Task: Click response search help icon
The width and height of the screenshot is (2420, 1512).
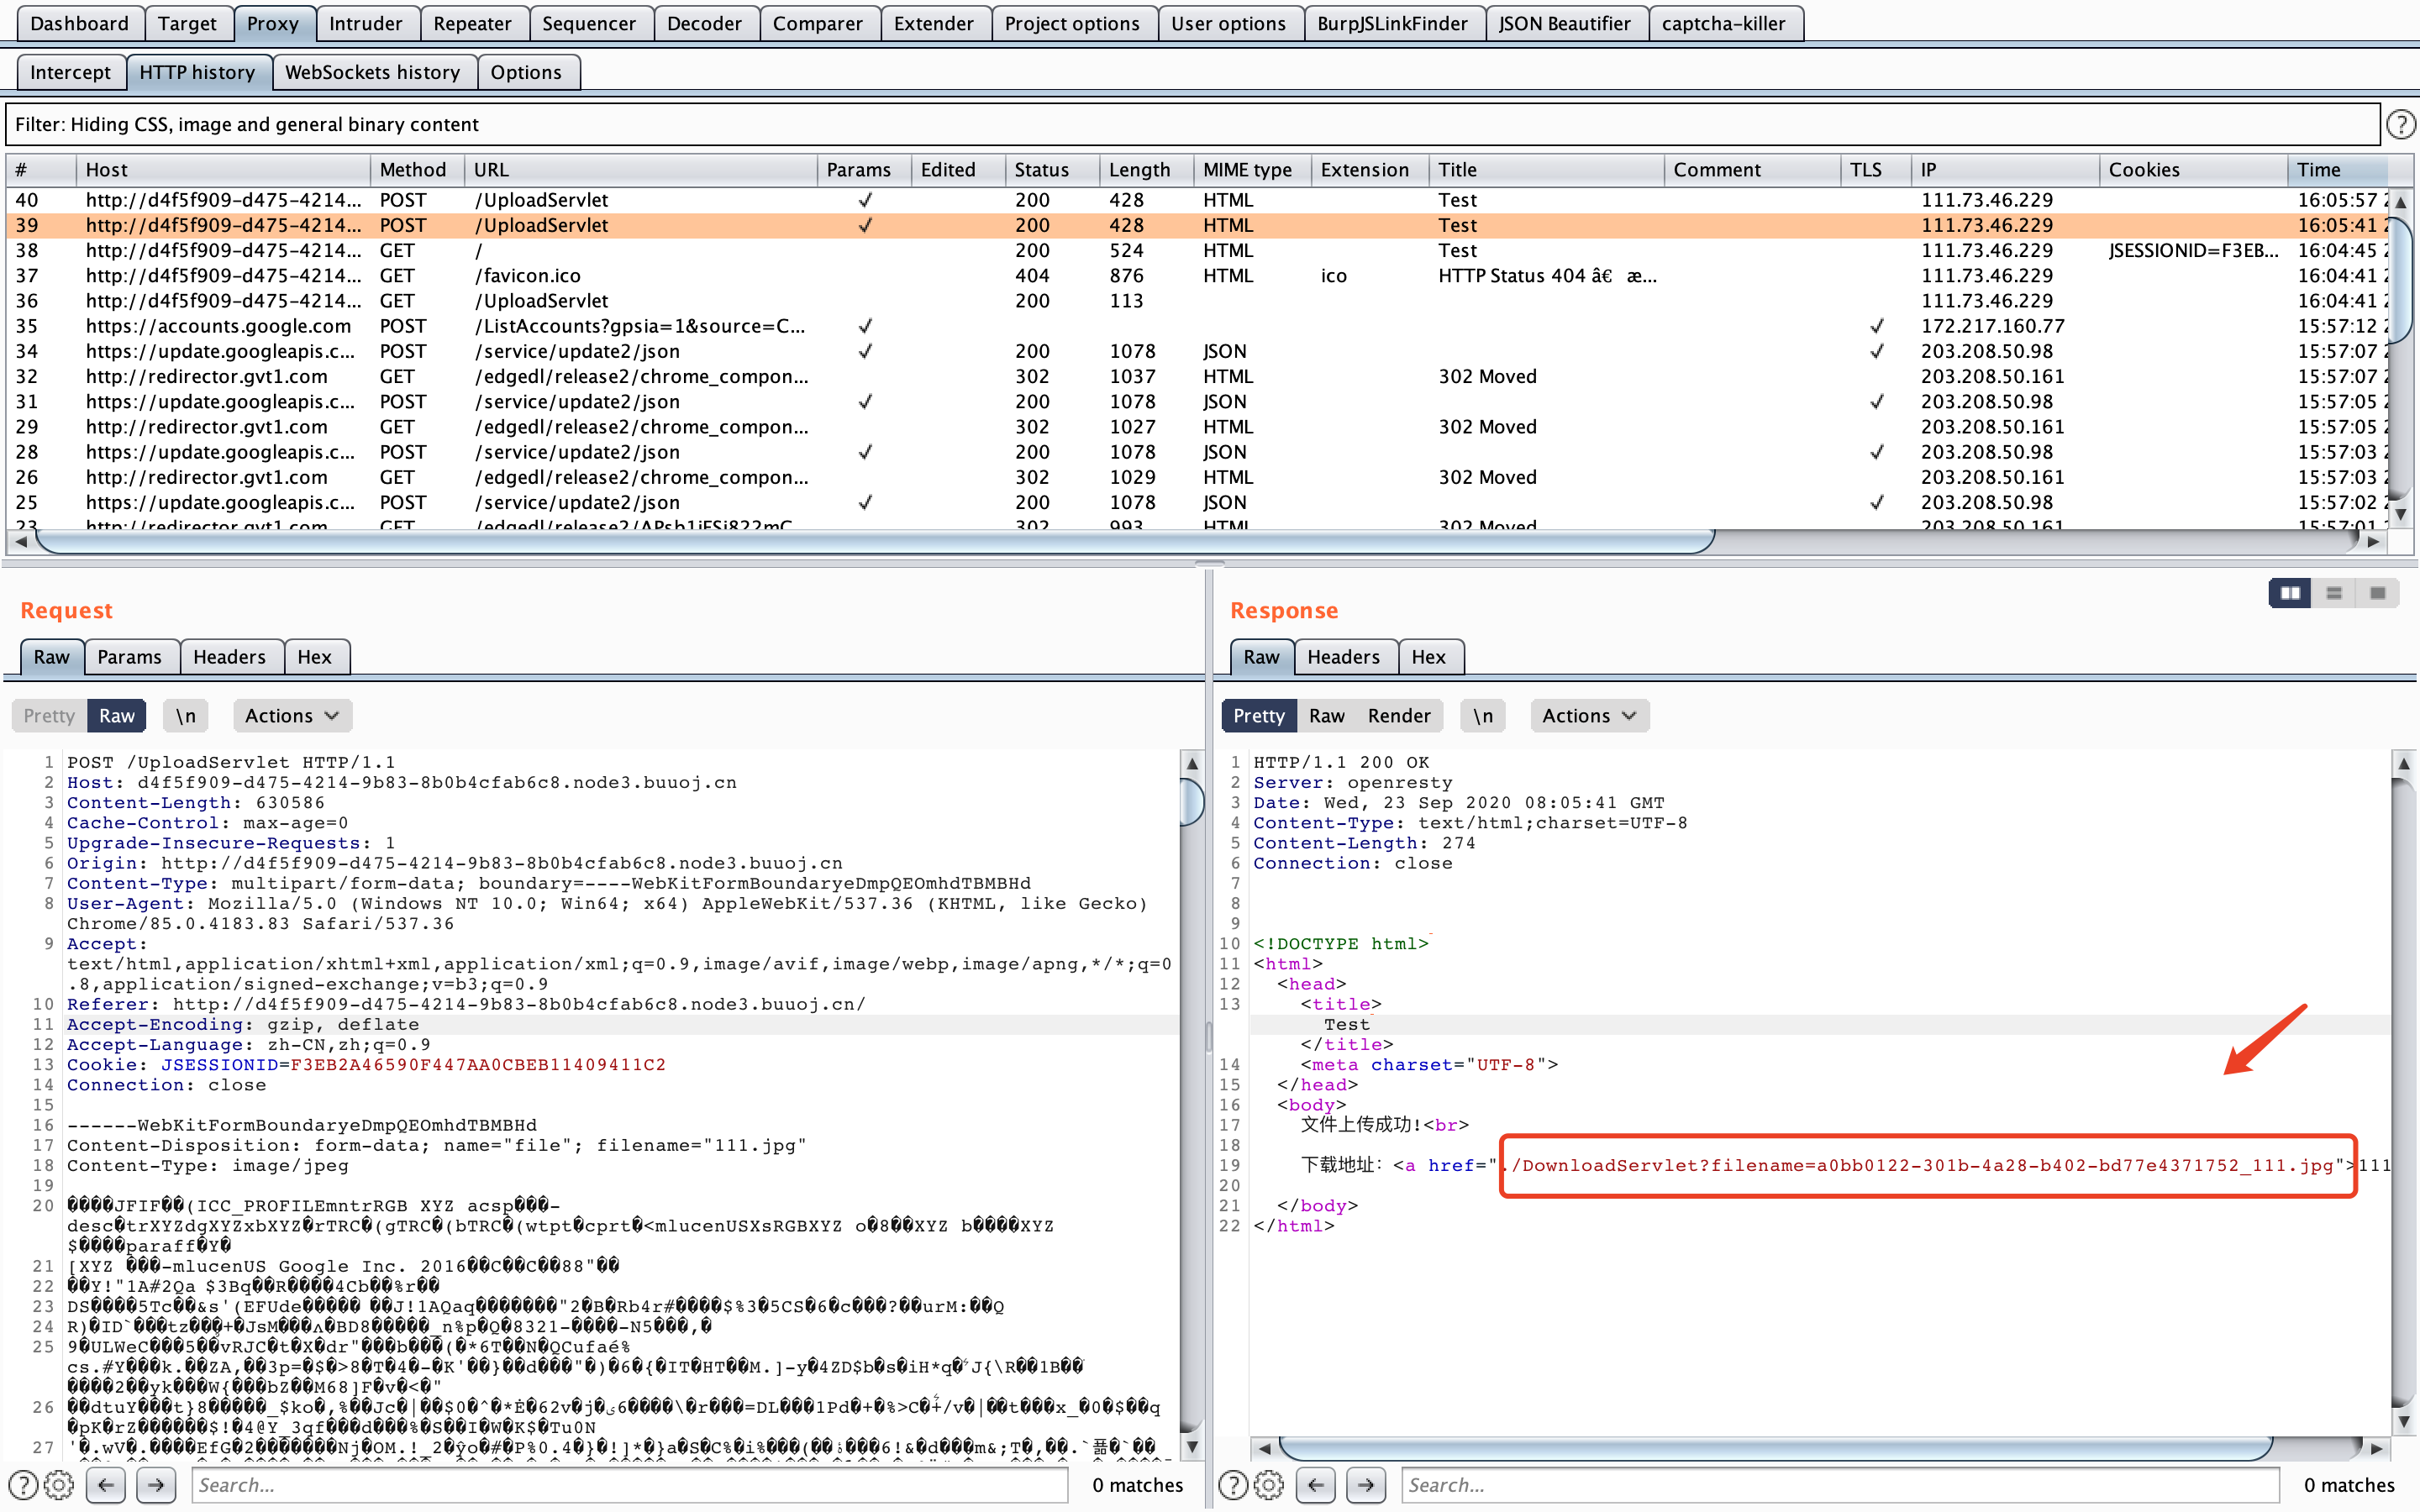Action: point(1233,1485)
